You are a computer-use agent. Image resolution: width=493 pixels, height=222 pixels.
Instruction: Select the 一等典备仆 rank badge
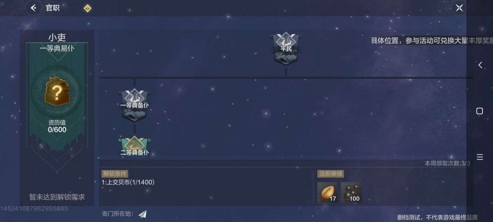[135, 106]
